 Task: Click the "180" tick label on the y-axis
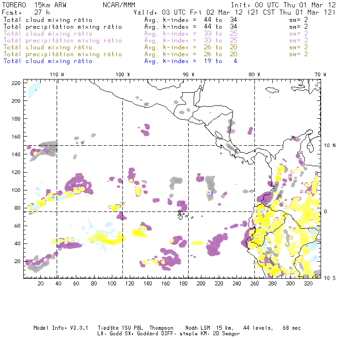pos(16,119)
